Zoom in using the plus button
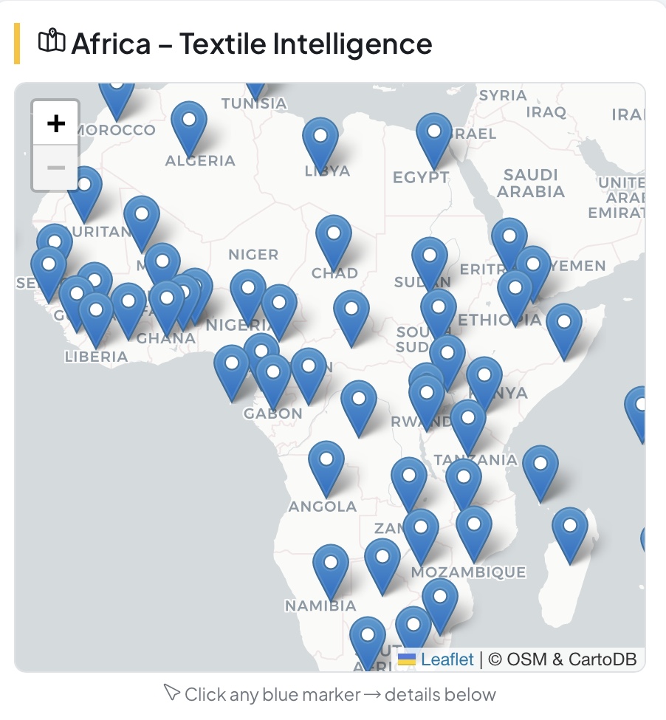 coord(56,123)
